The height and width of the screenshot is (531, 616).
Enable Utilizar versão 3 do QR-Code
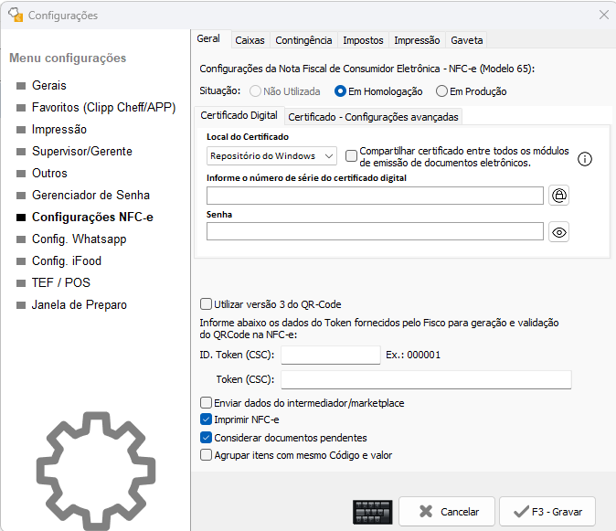pyautogui.click(x=206, y=304)
